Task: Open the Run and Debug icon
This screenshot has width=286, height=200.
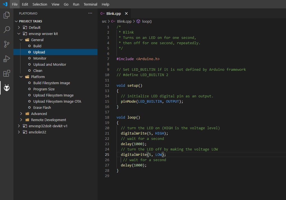Action: pos(6,59)
